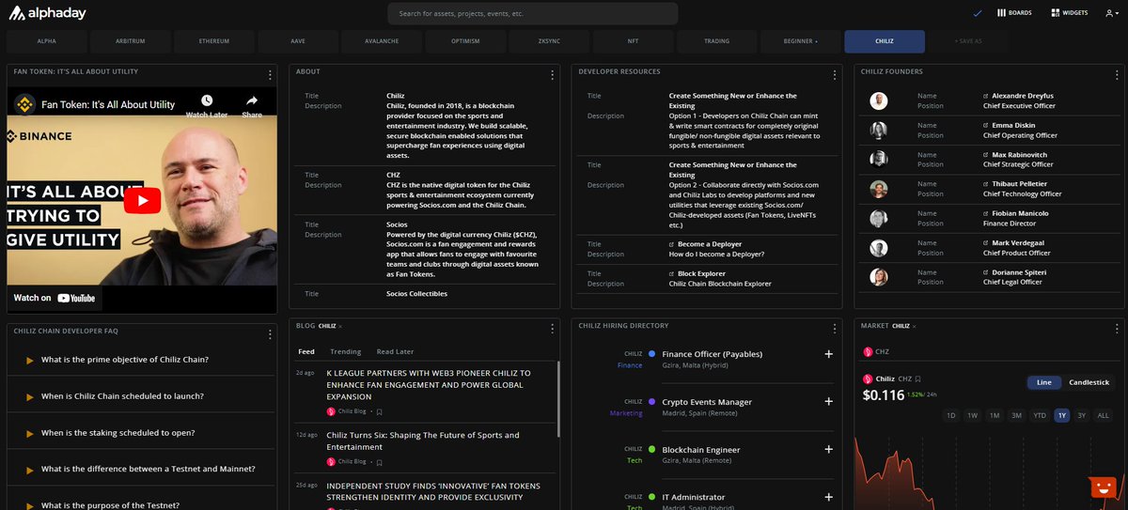The width and height of the screenshot is (1128, 510).
Task: Switch to the zkSync board tab
Action: [549, 41]
